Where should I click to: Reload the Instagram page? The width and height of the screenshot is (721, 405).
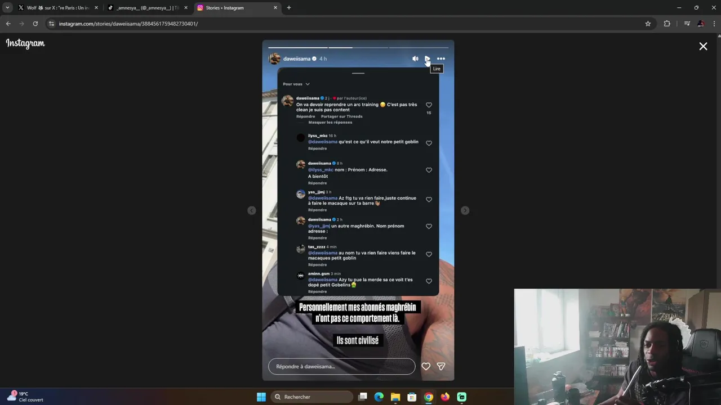pyautogui.click(x=35, y=24)
